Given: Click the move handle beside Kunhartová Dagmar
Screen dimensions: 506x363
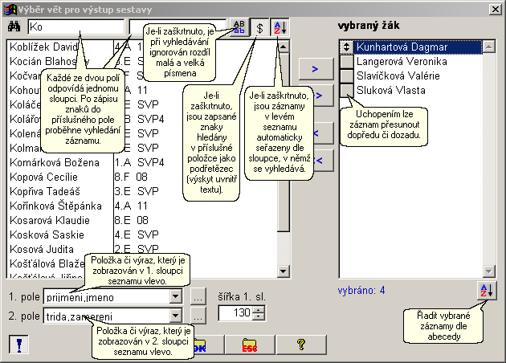Looking at the screenshot, I should (347, 47).
